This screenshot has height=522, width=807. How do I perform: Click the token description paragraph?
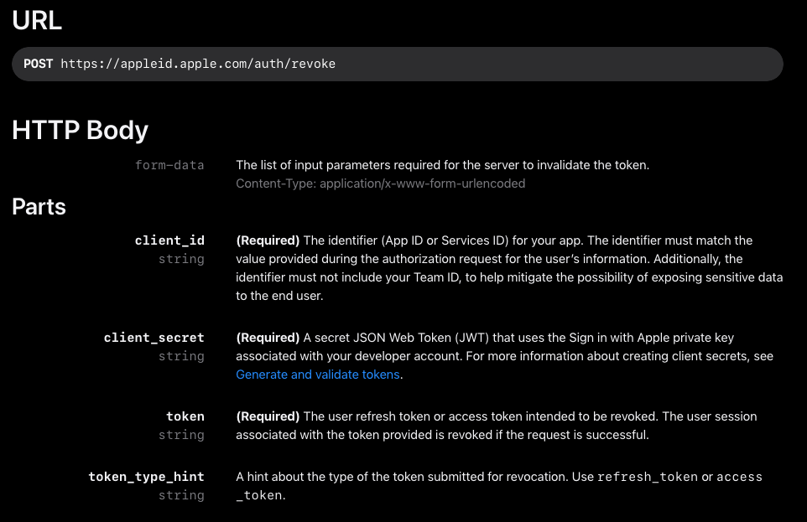tap(496, 426)
